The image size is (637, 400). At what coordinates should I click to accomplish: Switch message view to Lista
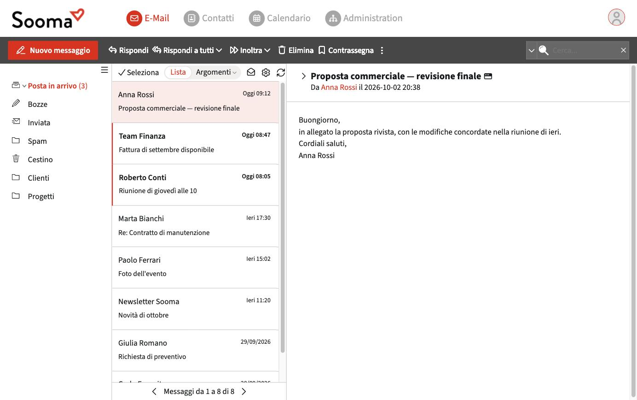coord(178,72)
